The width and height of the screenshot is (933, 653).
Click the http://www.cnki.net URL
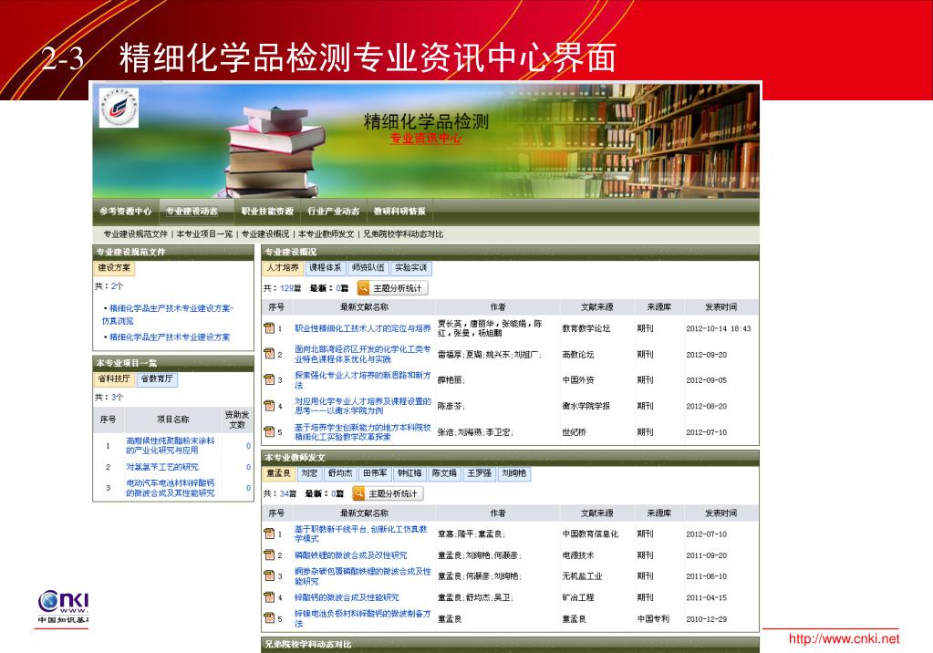tap(844, 638)
